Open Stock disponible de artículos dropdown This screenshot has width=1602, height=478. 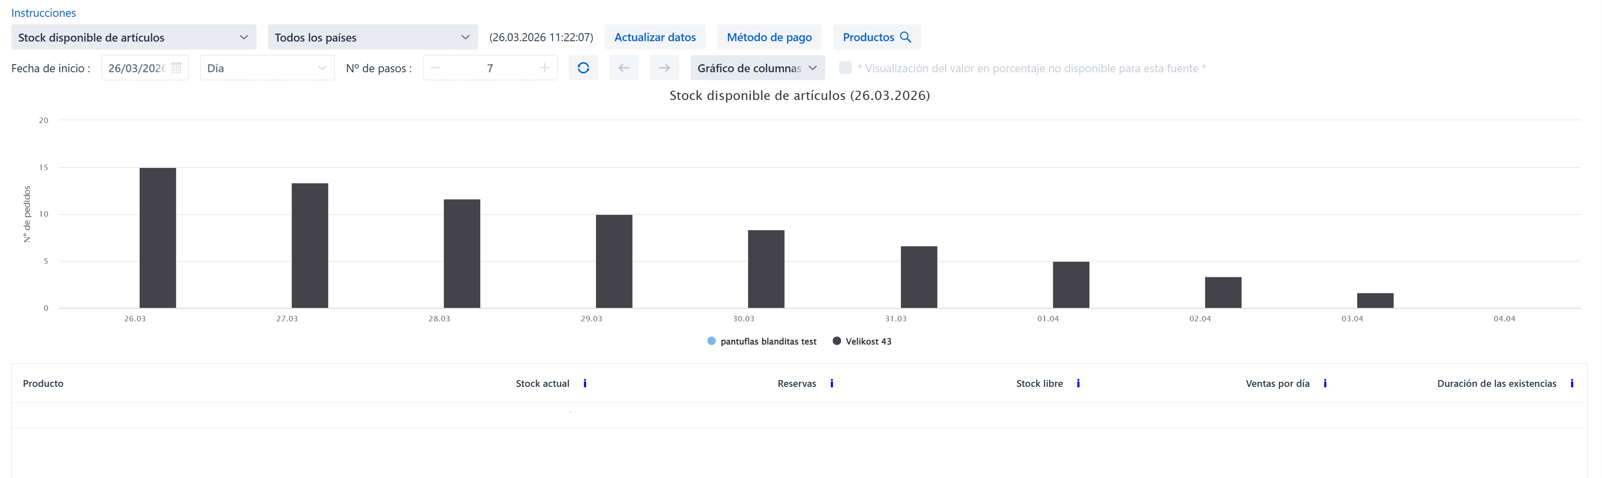pyautogui.click(x=134, y=37)
